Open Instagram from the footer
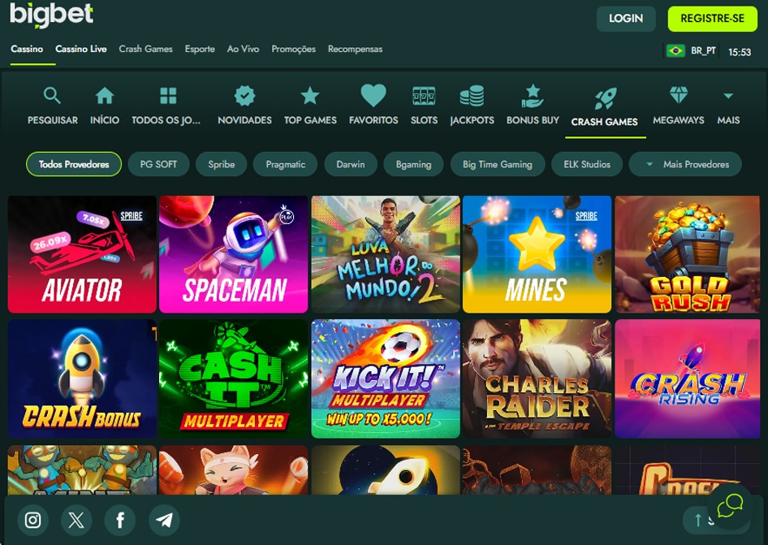The height and width of the screenshot is (545, 768). (x=32, y=520)
